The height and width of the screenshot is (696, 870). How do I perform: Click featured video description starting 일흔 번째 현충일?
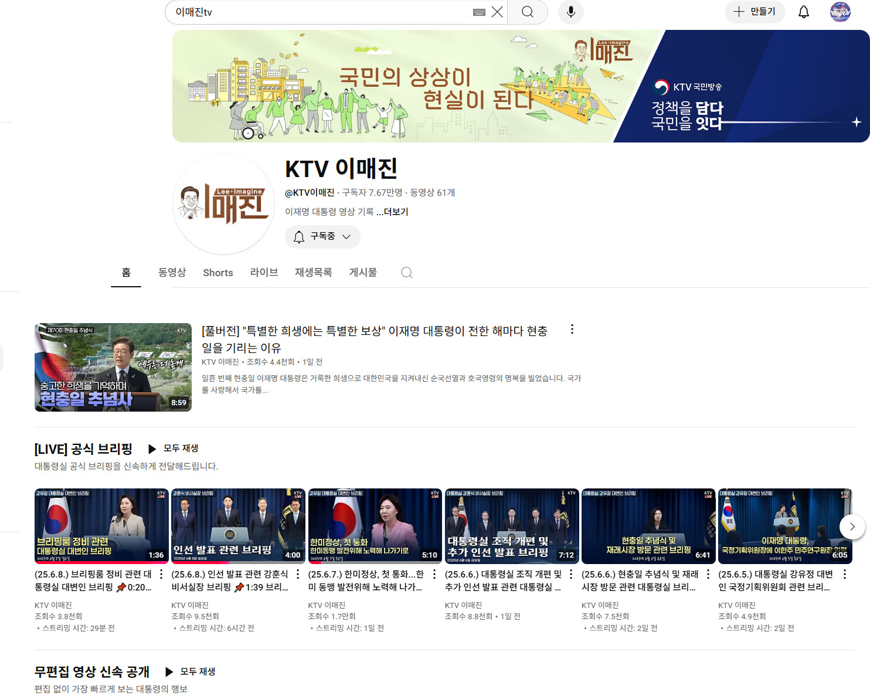[x=392, y=384]
